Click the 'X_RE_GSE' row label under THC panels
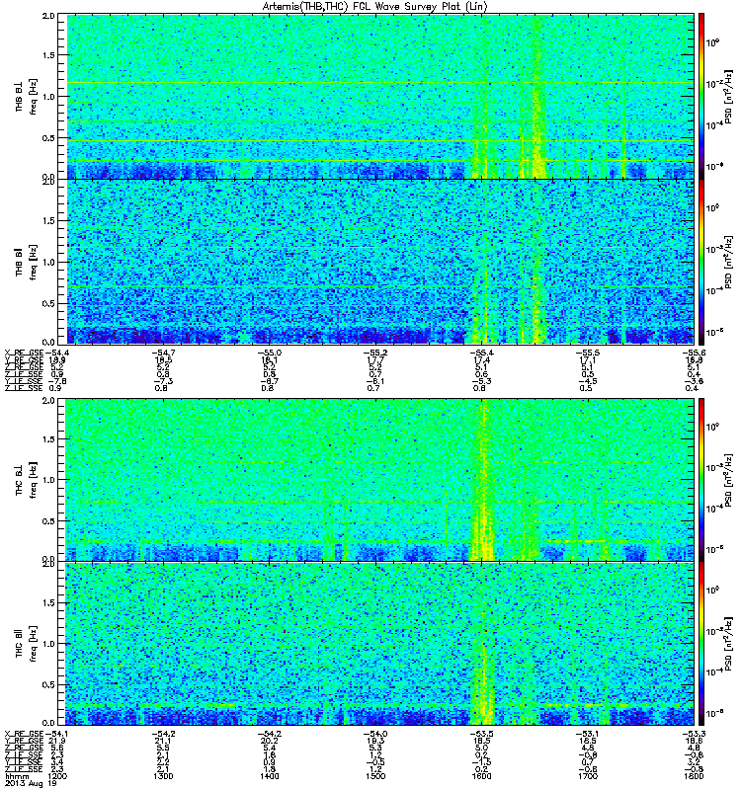 click(x=24, y=734)
